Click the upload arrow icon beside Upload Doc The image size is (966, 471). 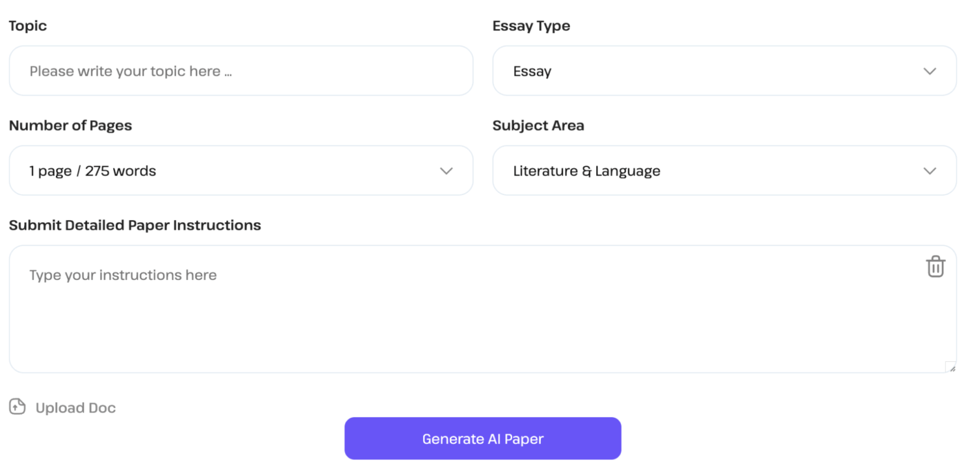[x=16, y=407]
